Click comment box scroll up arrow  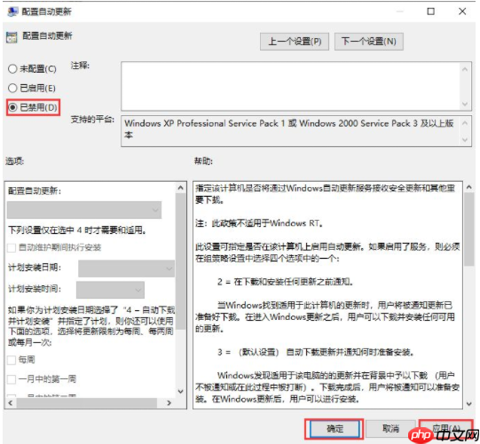pyautogui.click(x=465, y=69)
